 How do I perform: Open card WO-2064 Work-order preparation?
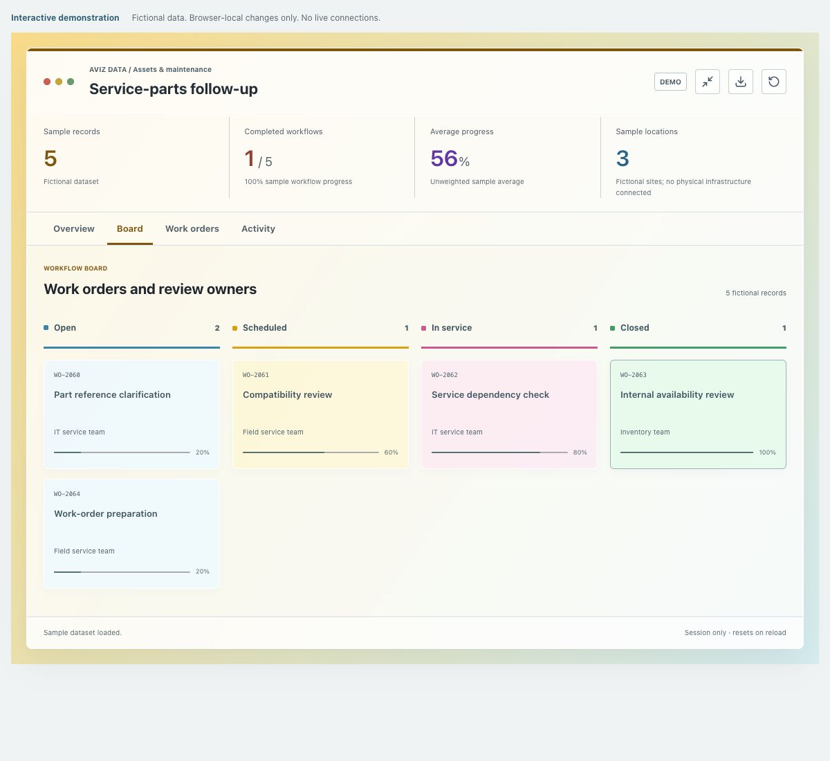pos(131,533)
